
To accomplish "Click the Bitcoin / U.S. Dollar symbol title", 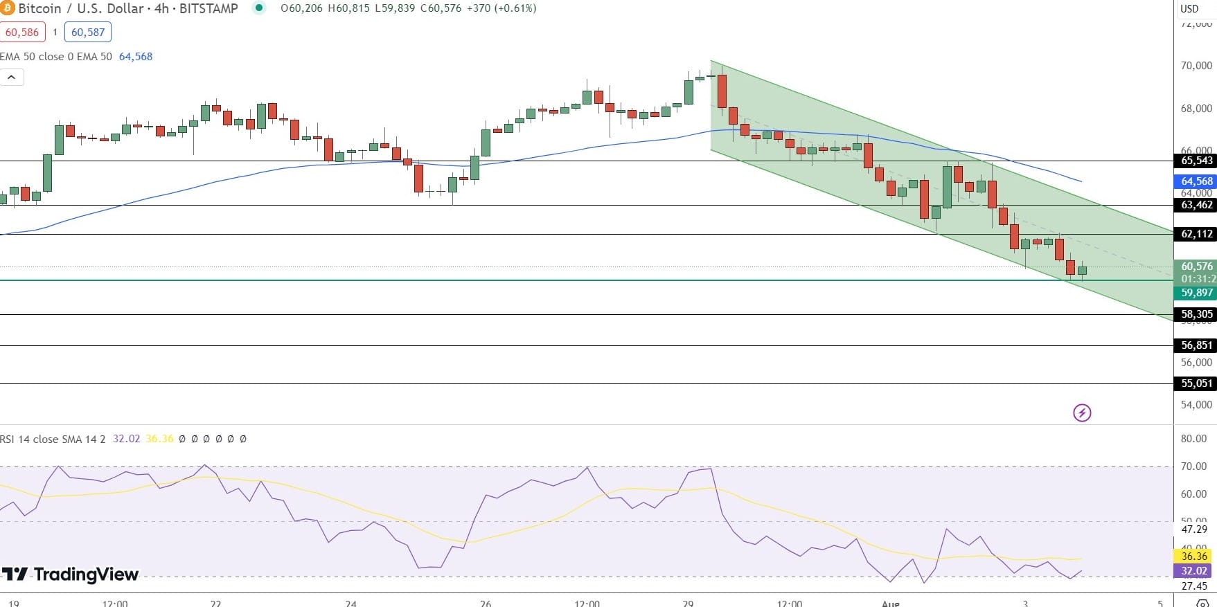I will (81, 8).
